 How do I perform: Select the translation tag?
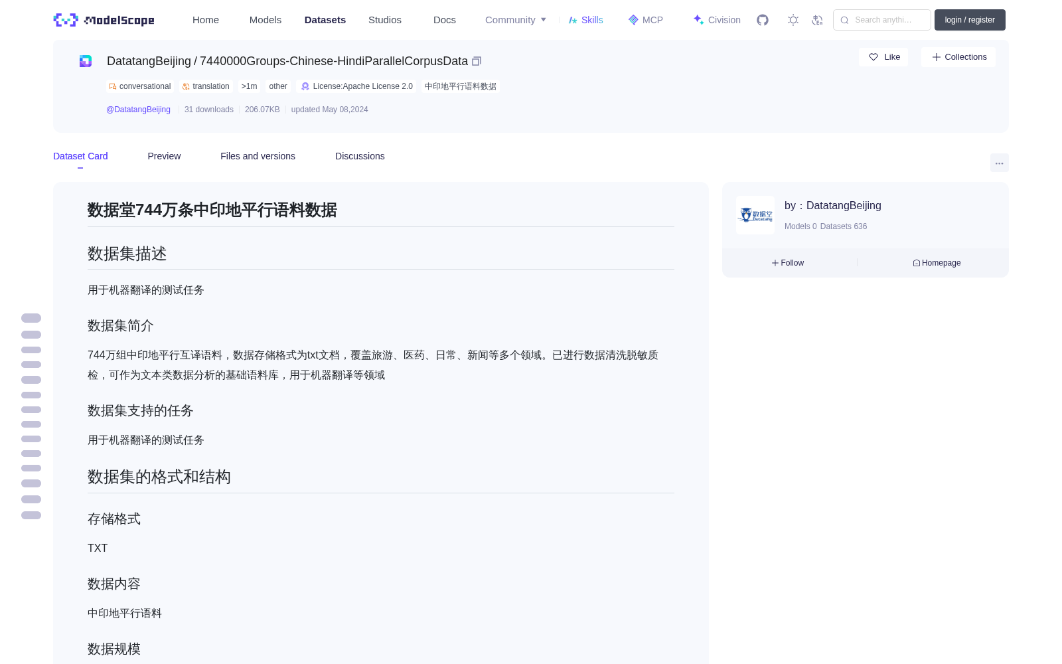click(206, 86)
